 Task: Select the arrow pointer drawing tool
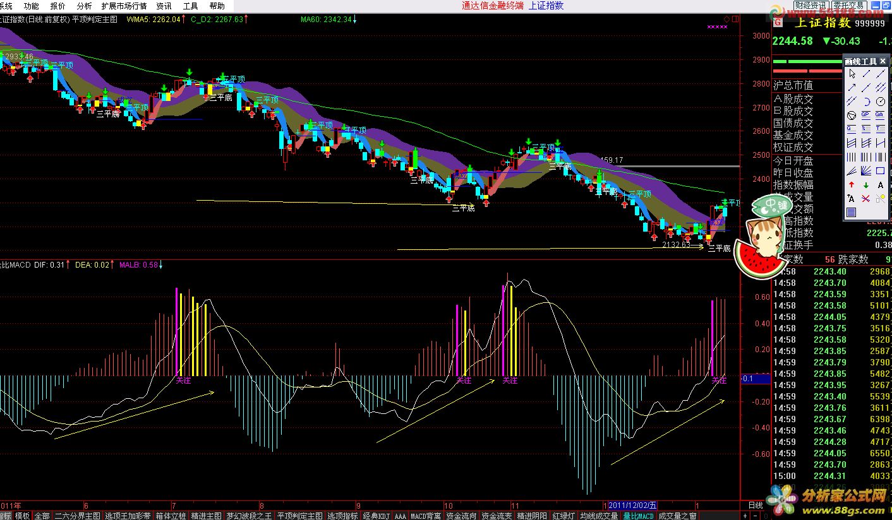point(852,74)
